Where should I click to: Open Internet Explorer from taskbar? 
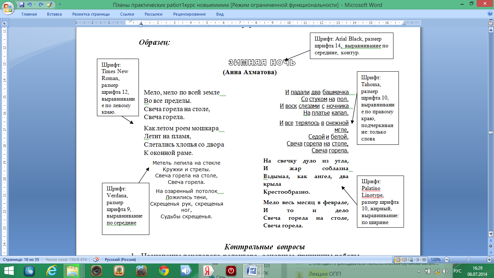(x=52, y=271)
